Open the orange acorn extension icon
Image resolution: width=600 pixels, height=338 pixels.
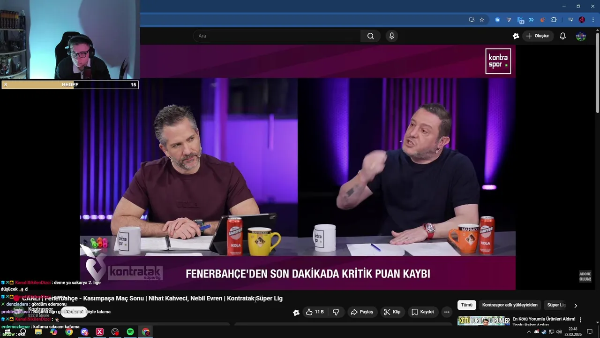542,20
